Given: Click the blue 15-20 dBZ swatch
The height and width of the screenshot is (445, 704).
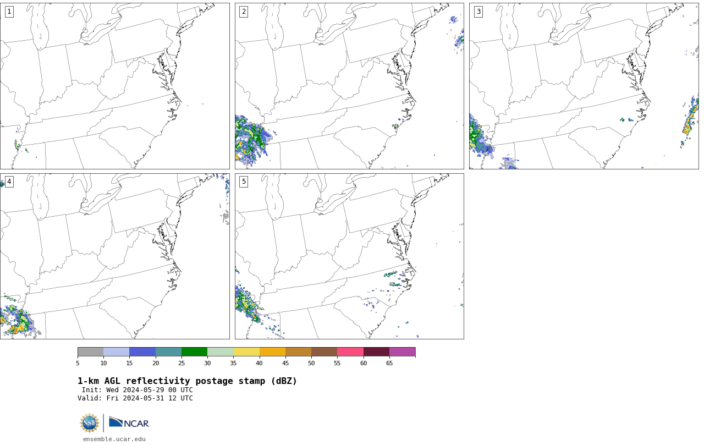Looking at the screenshot, I should [x=142, y=352].
